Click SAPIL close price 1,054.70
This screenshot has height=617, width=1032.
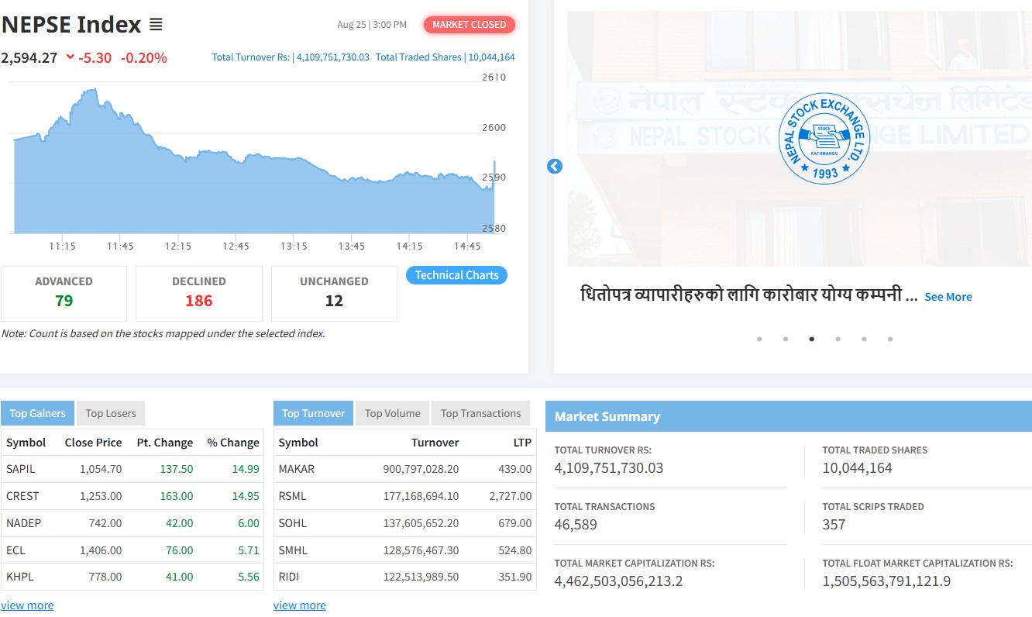tap(101, 469)
